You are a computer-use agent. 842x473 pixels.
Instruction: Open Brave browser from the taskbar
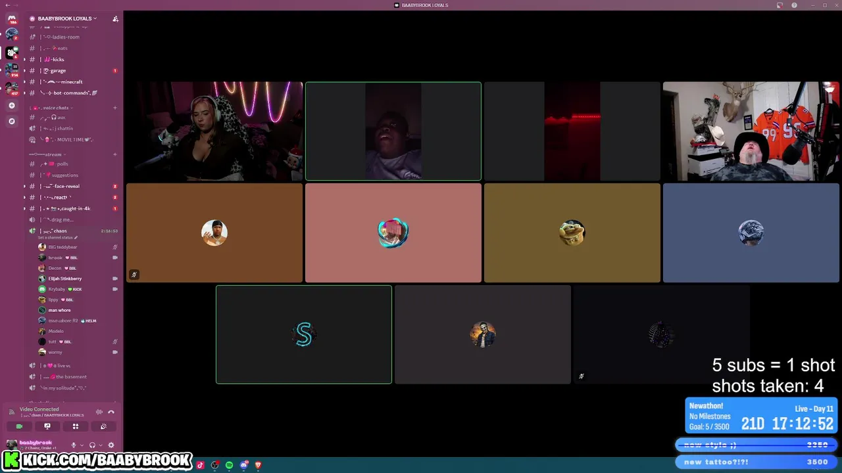point(258,465)
